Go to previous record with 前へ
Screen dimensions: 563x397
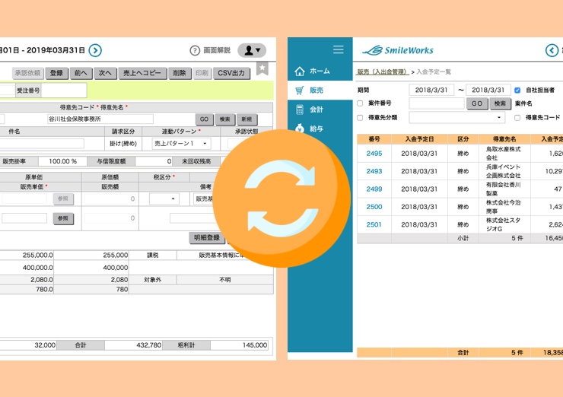[x=81, y=73]
